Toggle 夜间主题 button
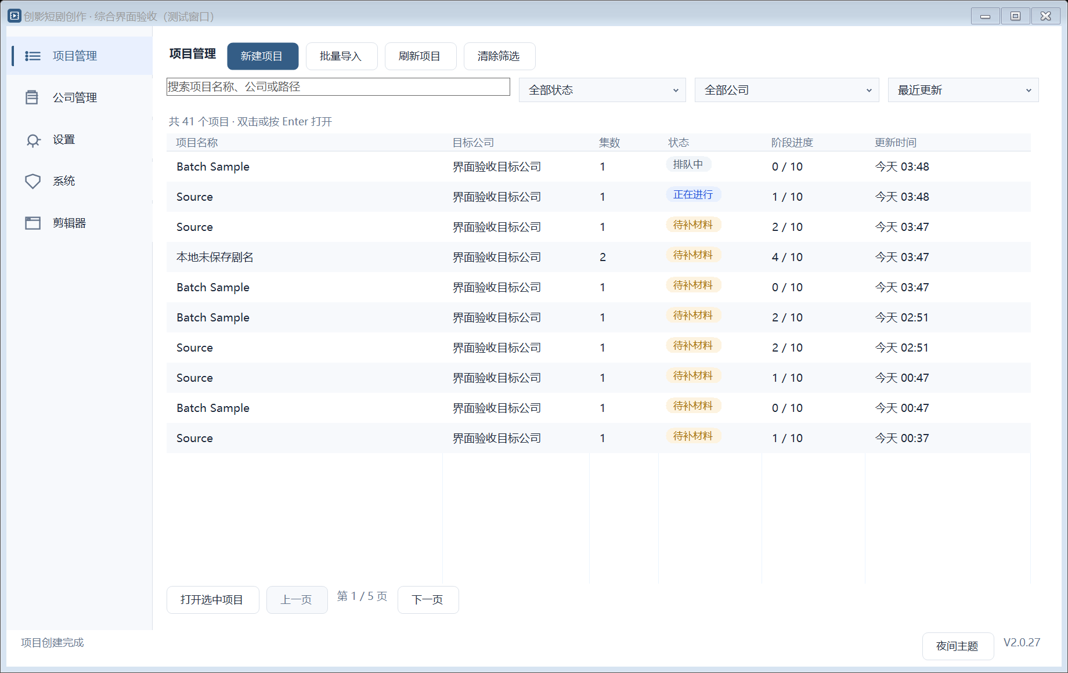This screenshot has height=673, width=1068. 958,646
